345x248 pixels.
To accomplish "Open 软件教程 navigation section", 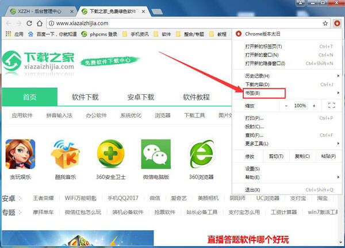I will coord(196,97).
